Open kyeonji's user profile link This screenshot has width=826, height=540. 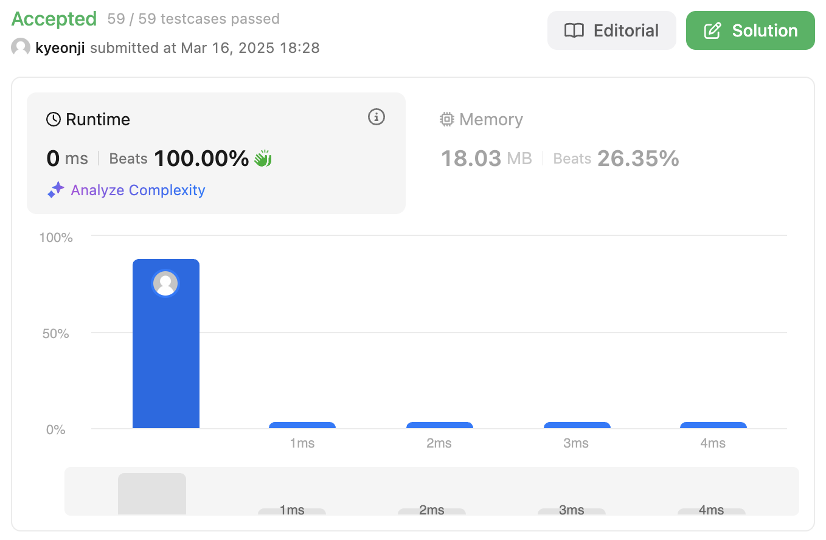point(60,47)
